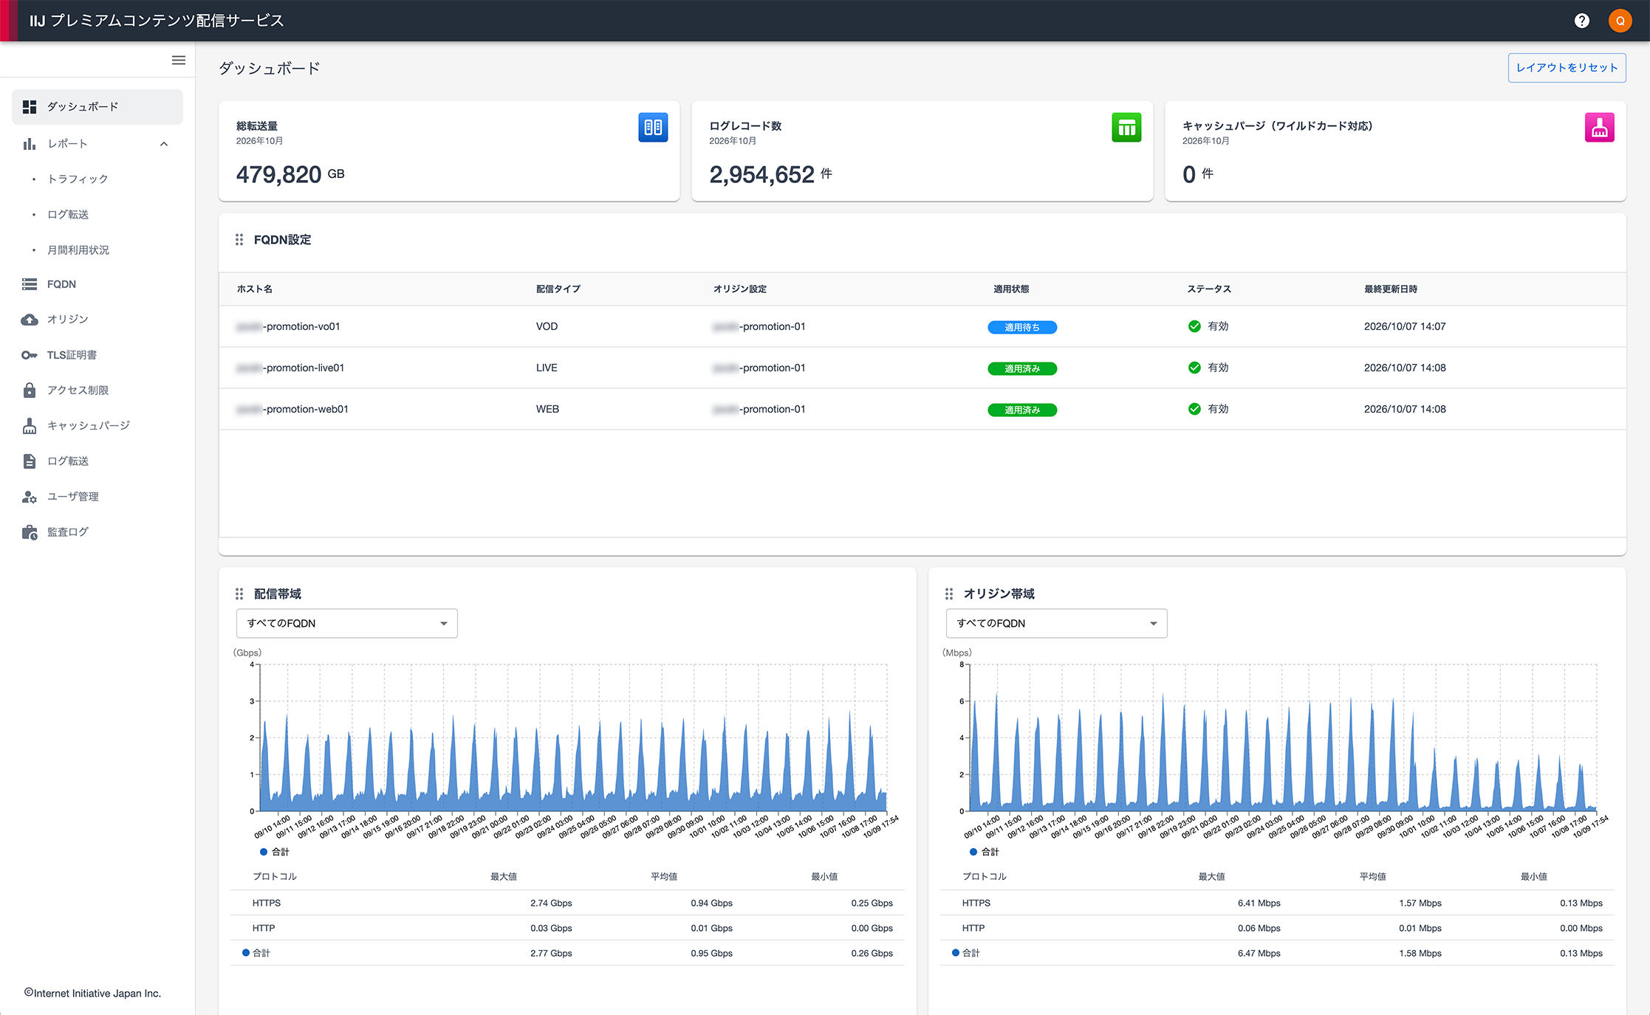Open the オリジン帯域 すべてのFQDN dropdown
Image resolution: width=1650 pixels, height=1015 pixels.
click(1057, 624)
